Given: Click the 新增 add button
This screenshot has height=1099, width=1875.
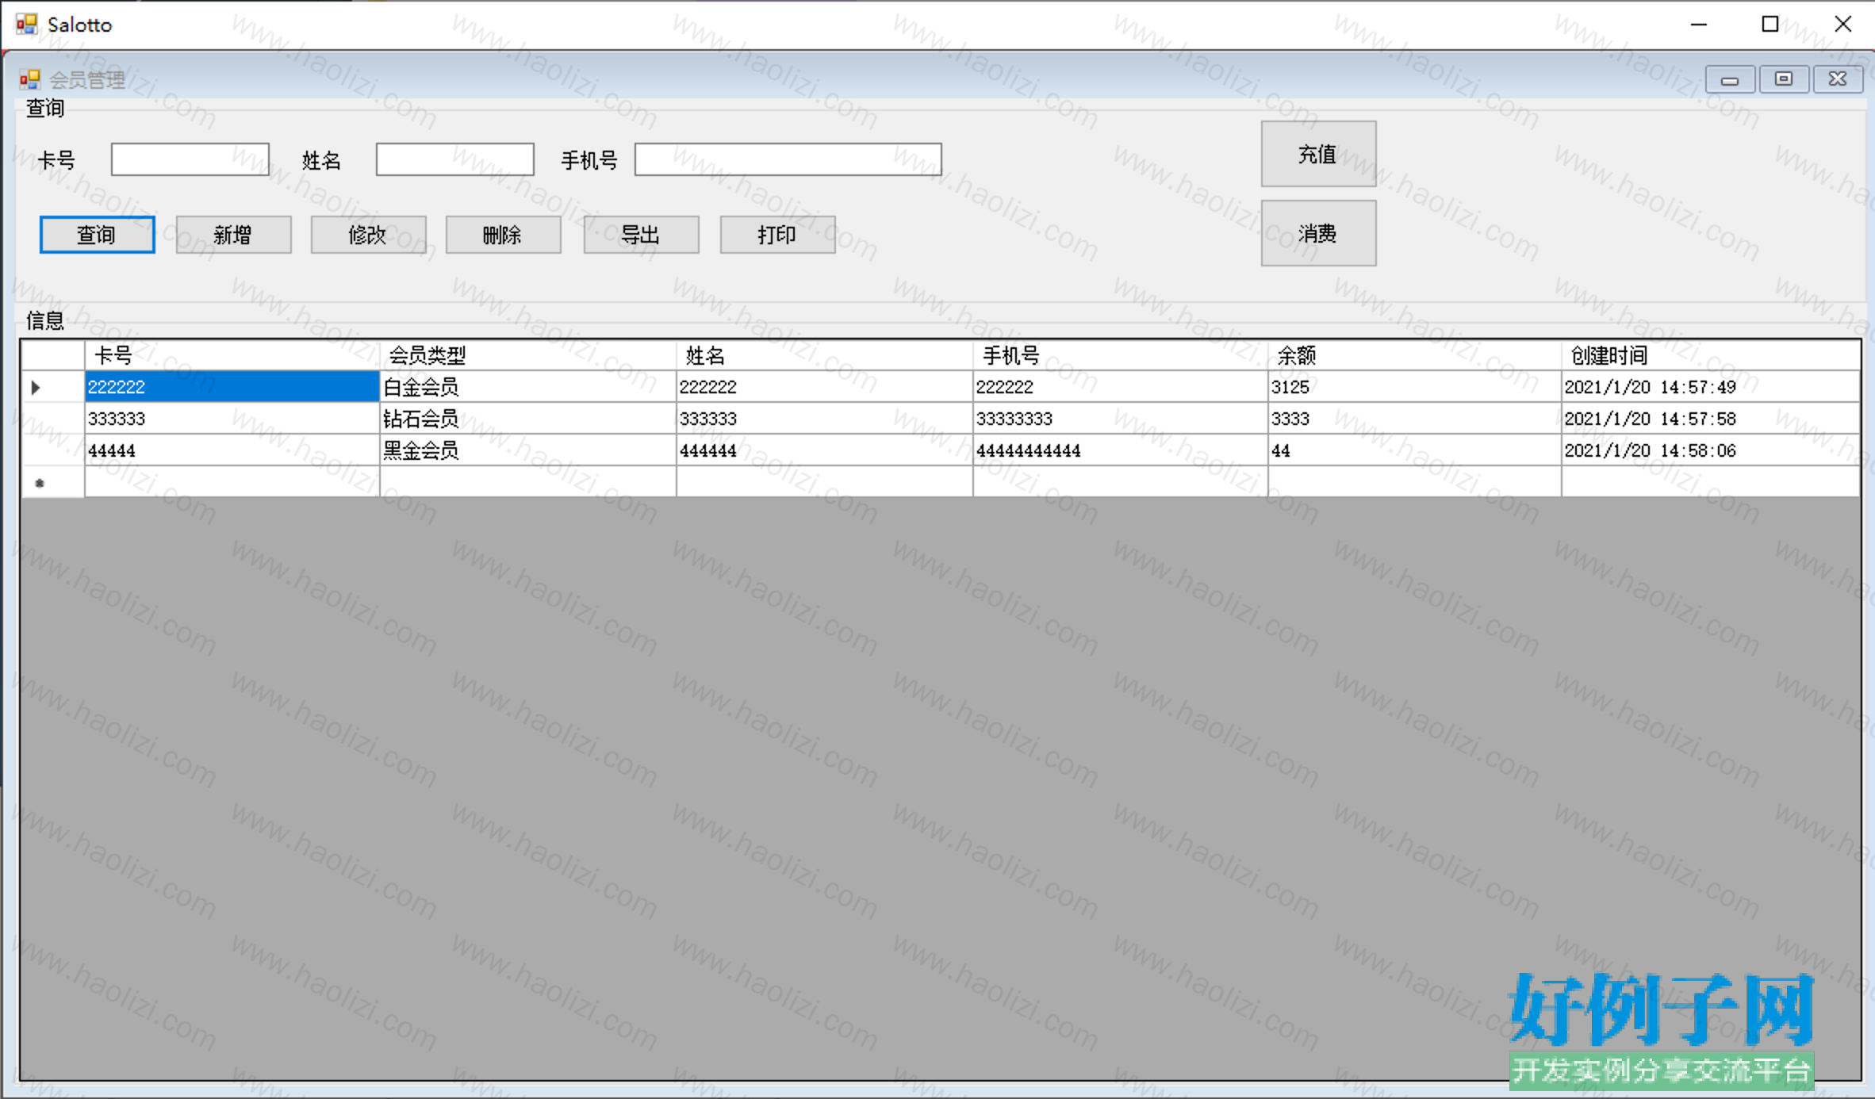Looking at the screenshot, I should tap(233, 235).
